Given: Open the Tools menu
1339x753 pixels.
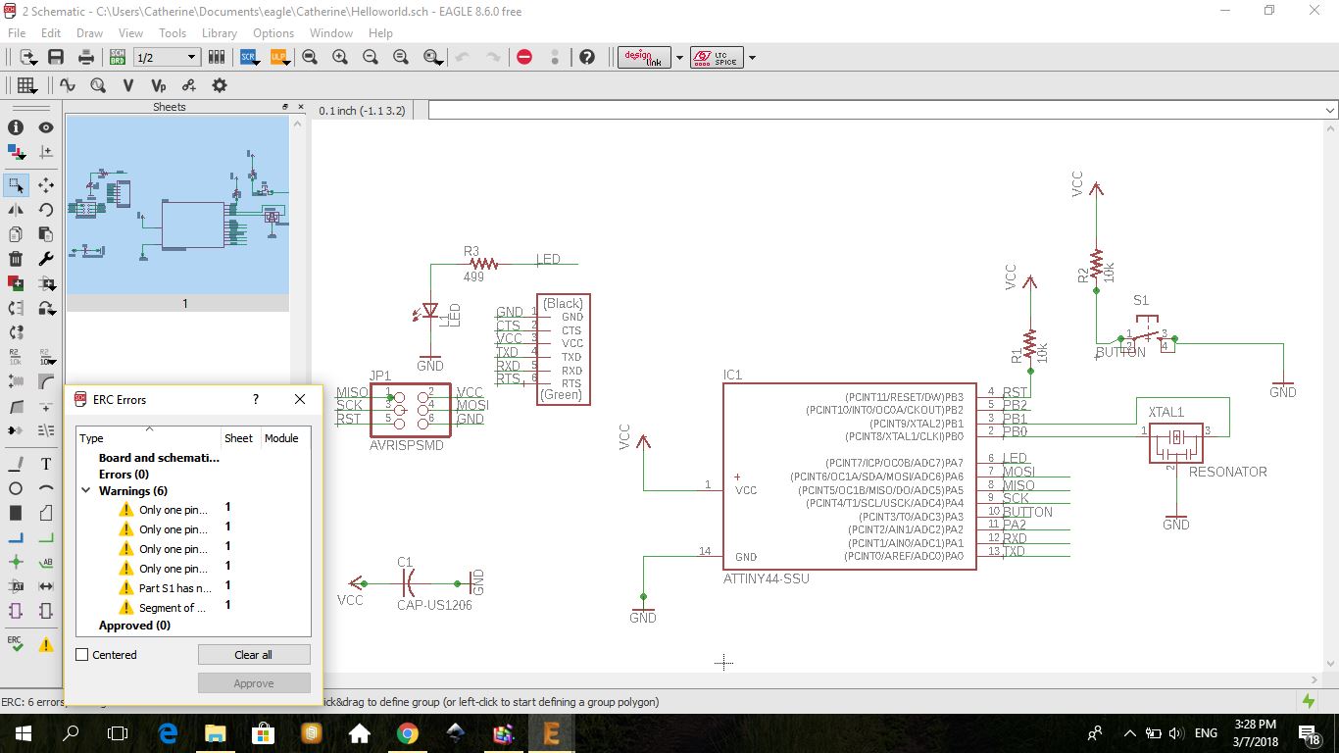Looking at the screenshot, I should 173,33.
